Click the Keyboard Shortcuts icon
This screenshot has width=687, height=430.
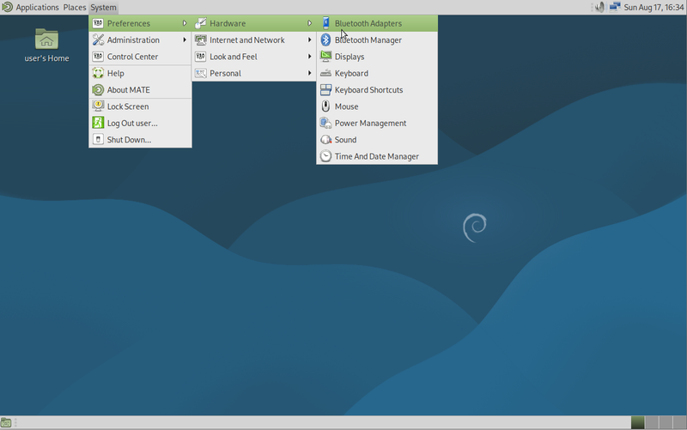(325, 90)
